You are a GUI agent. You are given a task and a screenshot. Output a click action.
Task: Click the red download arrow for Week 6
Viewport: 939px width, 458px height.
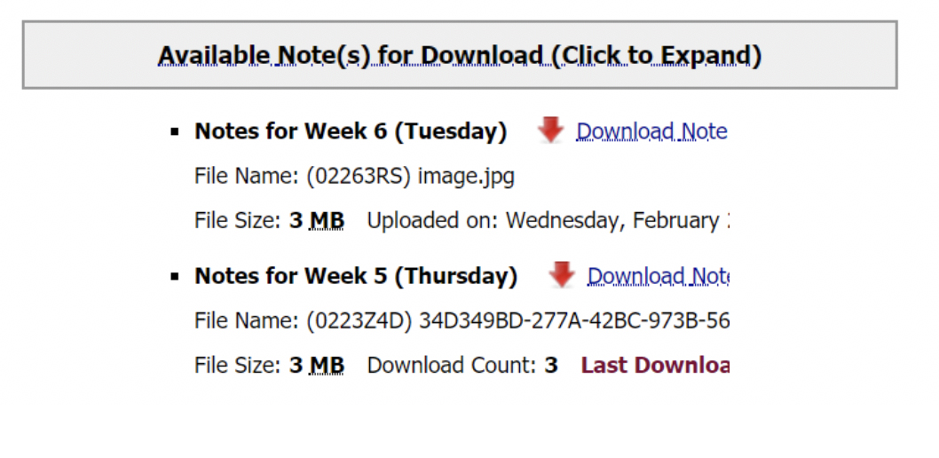click(x=551, y=131)
